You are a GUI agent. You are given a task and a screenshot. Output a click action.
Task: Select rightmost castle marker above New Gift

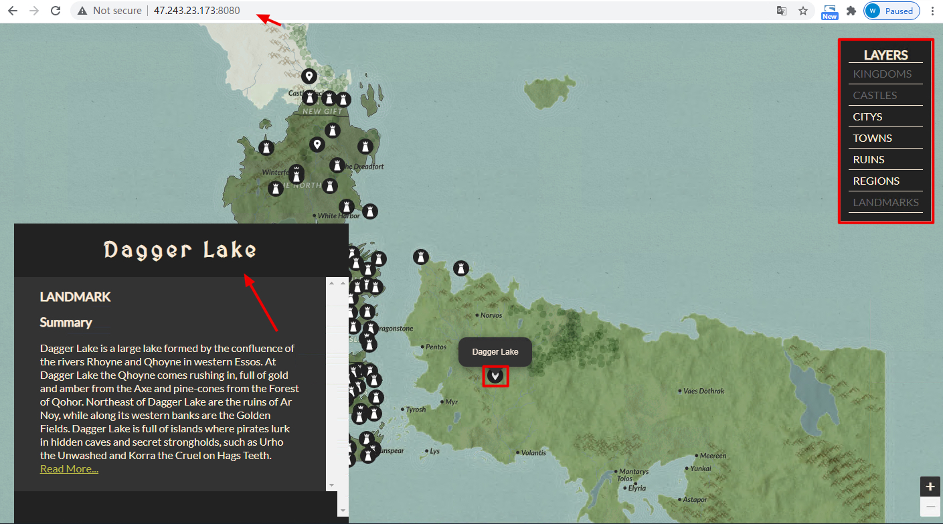tap(343, 100)
